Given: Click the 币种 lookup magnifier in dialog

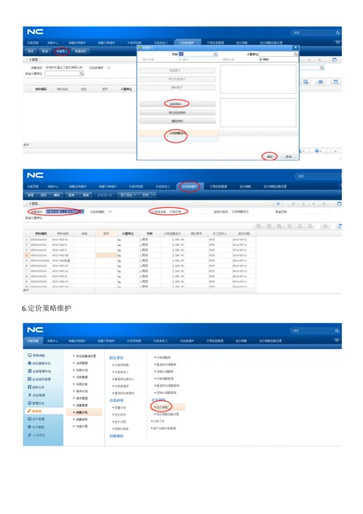Looking at the screenshot, I should (215, 54).
